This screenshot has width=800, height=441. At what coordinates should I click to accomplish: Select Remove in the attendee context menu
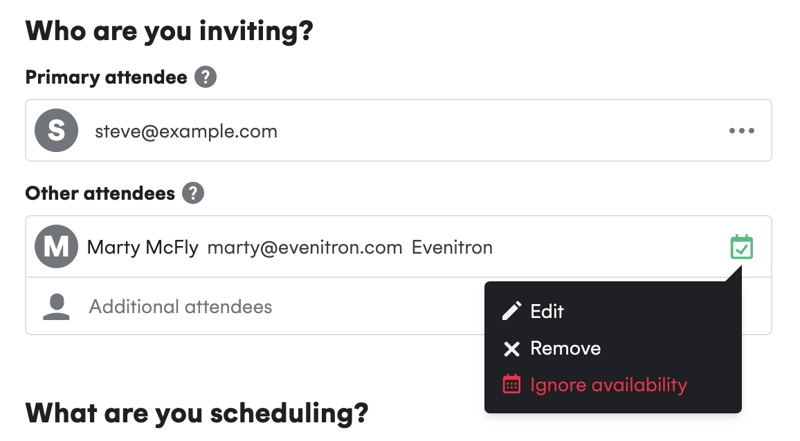click(x=565, y=348)
